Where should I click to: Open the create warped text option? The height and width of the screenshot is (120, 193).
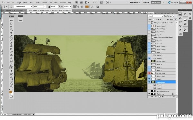(92, 7)
